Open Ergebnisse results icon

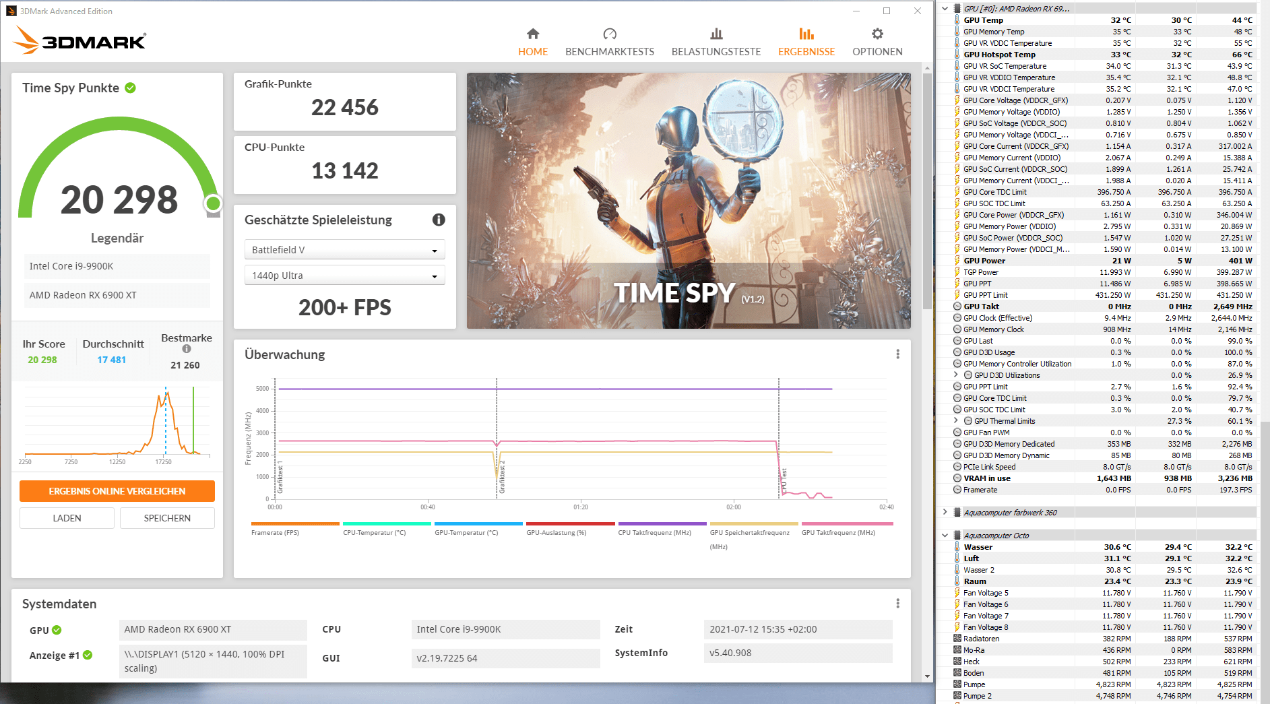[806, 34]
